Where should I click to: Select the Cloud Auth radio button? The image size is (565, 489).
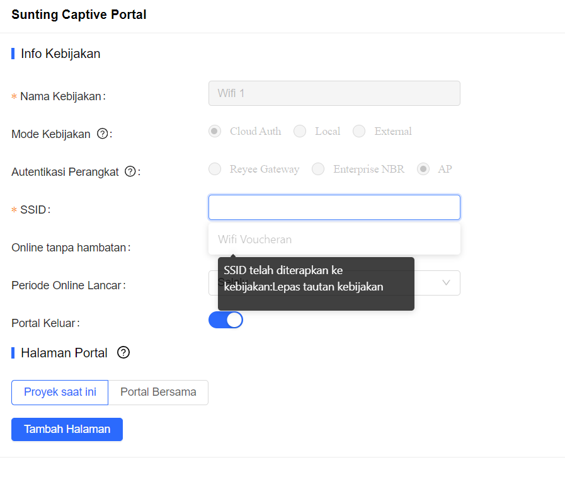click(x=215, y=131)
